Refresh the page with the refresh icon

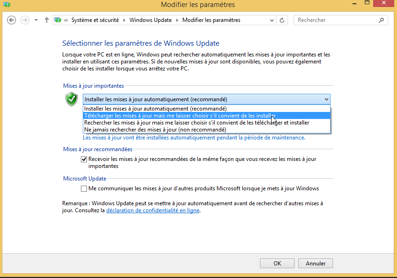282,20
